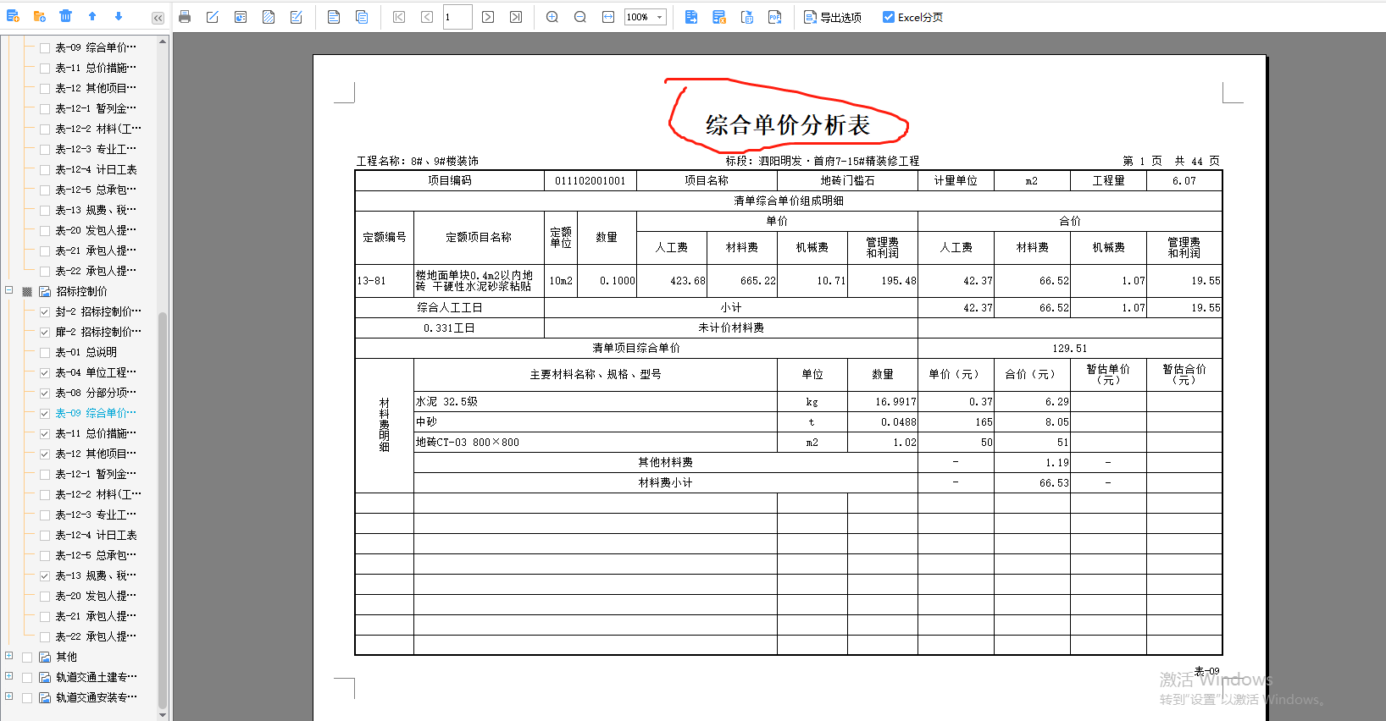Viewport: 1386px width, 721px height.
Task: Click the hatched page icon
Action: pyautogui.click(x=269, y=17)
